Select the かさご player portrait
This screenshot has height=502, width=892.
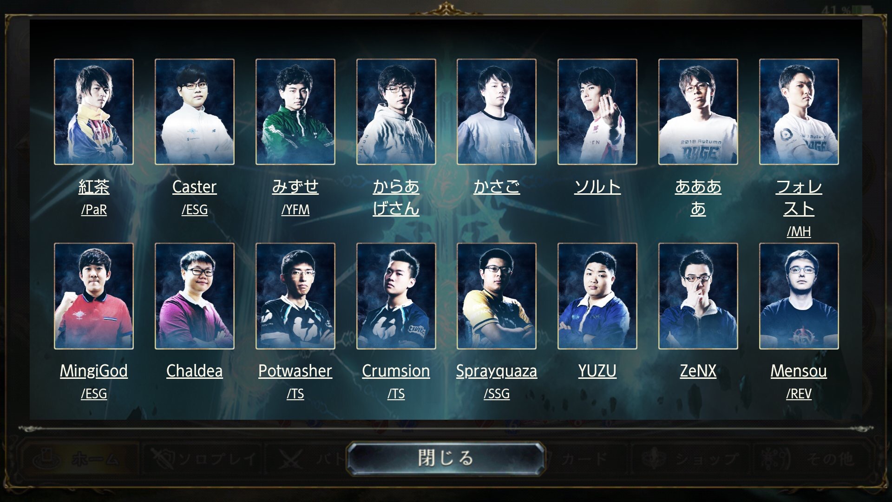(x=497, y=112)
